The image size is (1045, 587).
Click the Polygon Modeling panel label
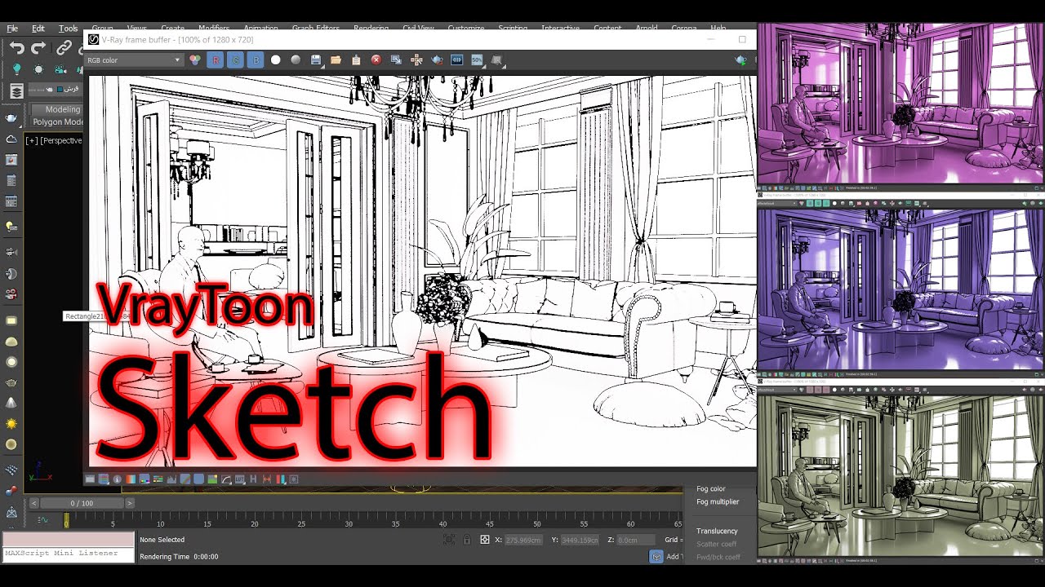pos(57,122)
